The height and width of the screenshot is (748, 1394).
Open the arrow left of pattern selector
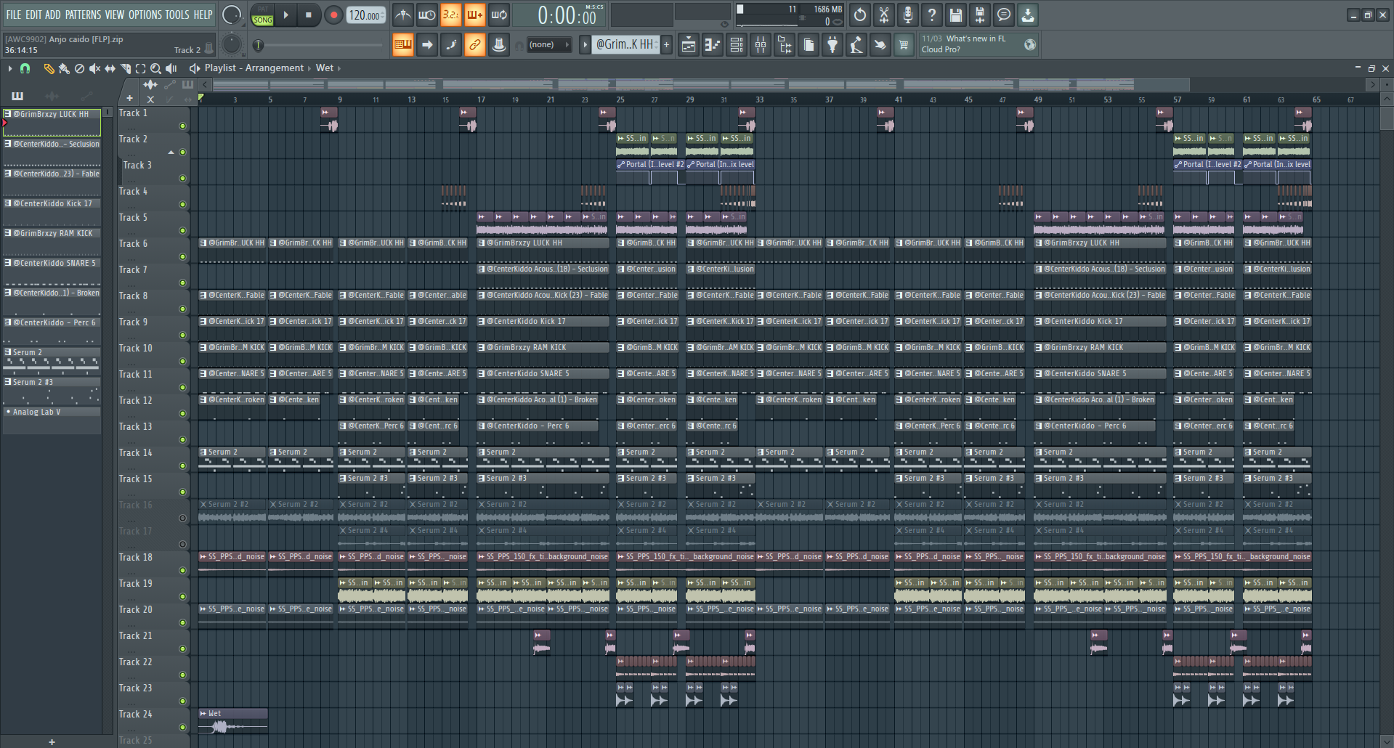tap(585, 45)
